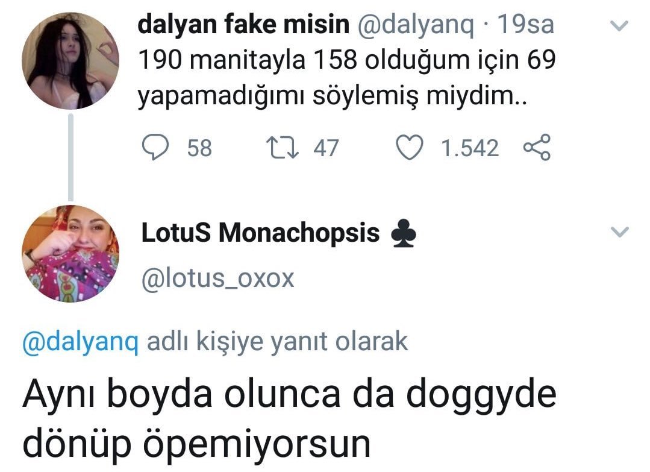Click the reply speech bubble icon

158,148
